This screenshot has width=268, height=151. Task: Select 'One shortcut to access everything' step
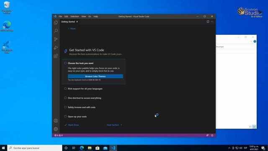click(x=84, y=98)
